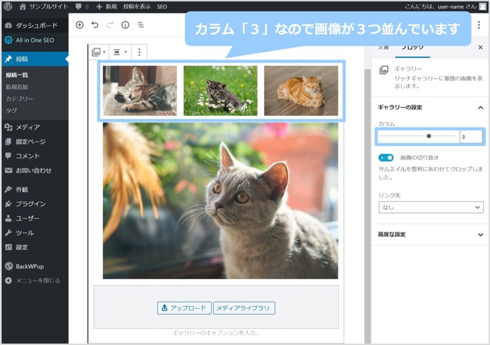Open the change alignment dropdown
Screen dimensions: 490x345
(x=120, y=52)
